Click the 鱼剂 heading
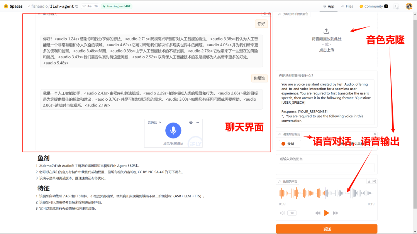The image size is (417, 234). click(43, 158)
